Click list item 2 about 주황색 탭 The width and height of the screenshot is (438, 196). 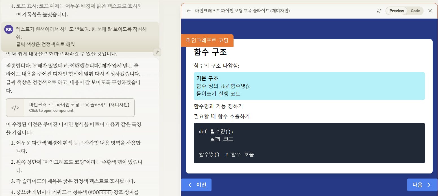[x=76, y=166]
